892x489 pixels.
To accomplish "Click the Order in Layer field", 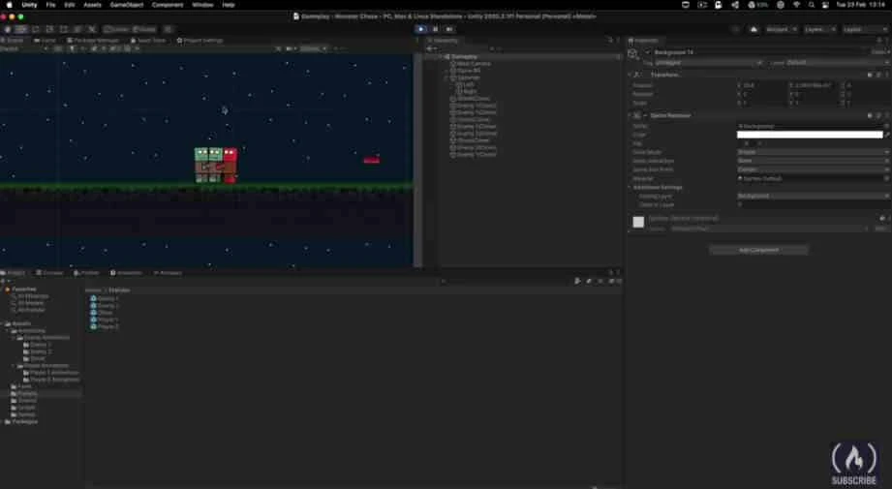I will pyautogui.click(x=813, y=204).
